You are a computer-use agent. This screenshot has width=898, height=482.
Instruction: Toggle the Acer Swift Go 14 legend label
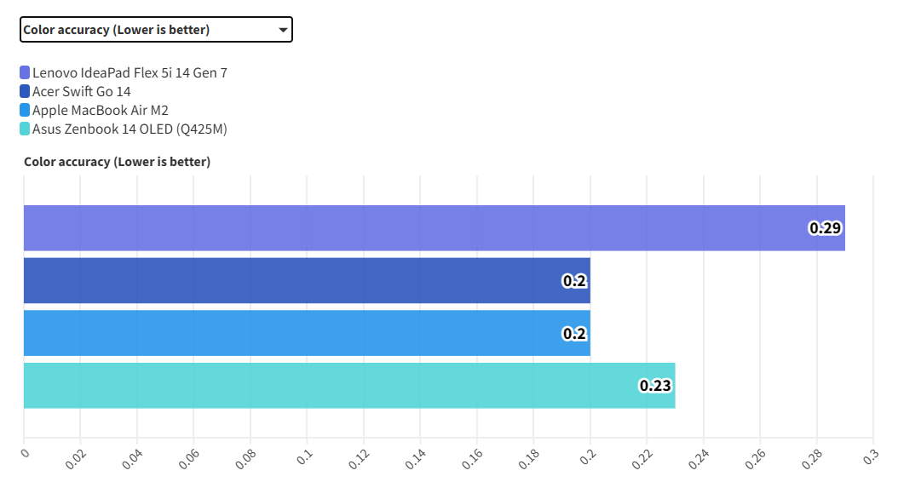point(82,92)
